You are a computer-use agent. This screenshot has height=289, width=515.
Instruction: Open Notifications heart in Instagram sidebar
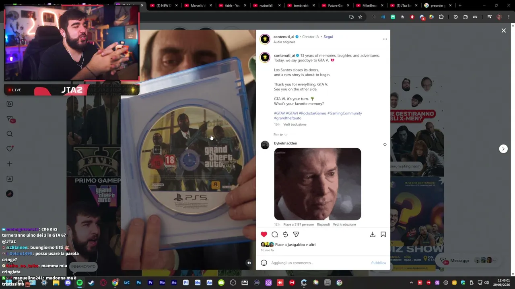[10, 149]
